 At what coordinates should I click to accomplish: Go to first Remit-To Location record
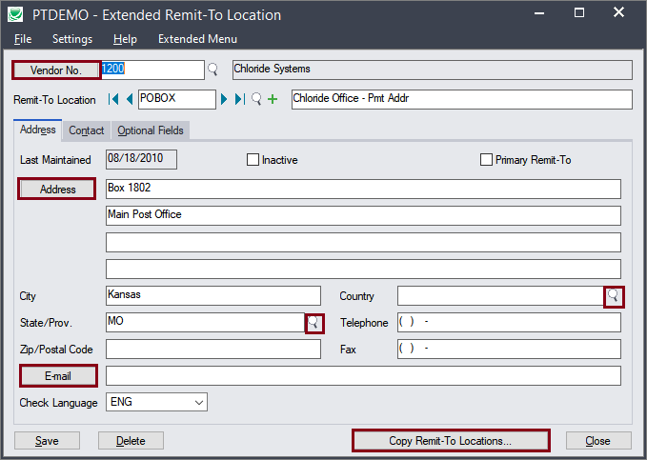click(x=113, y=99)
